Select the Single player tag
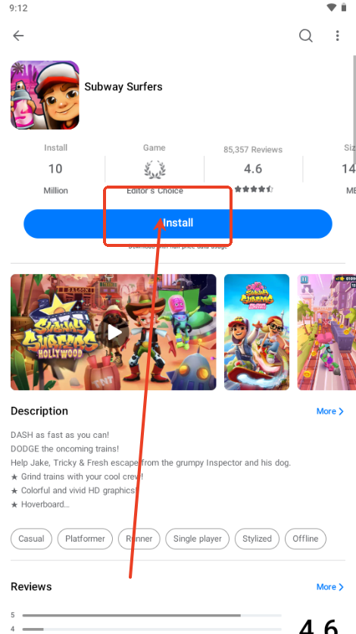The height and width of the screenshot is (634, 356). pyautogui.click(x=198, y=539)
